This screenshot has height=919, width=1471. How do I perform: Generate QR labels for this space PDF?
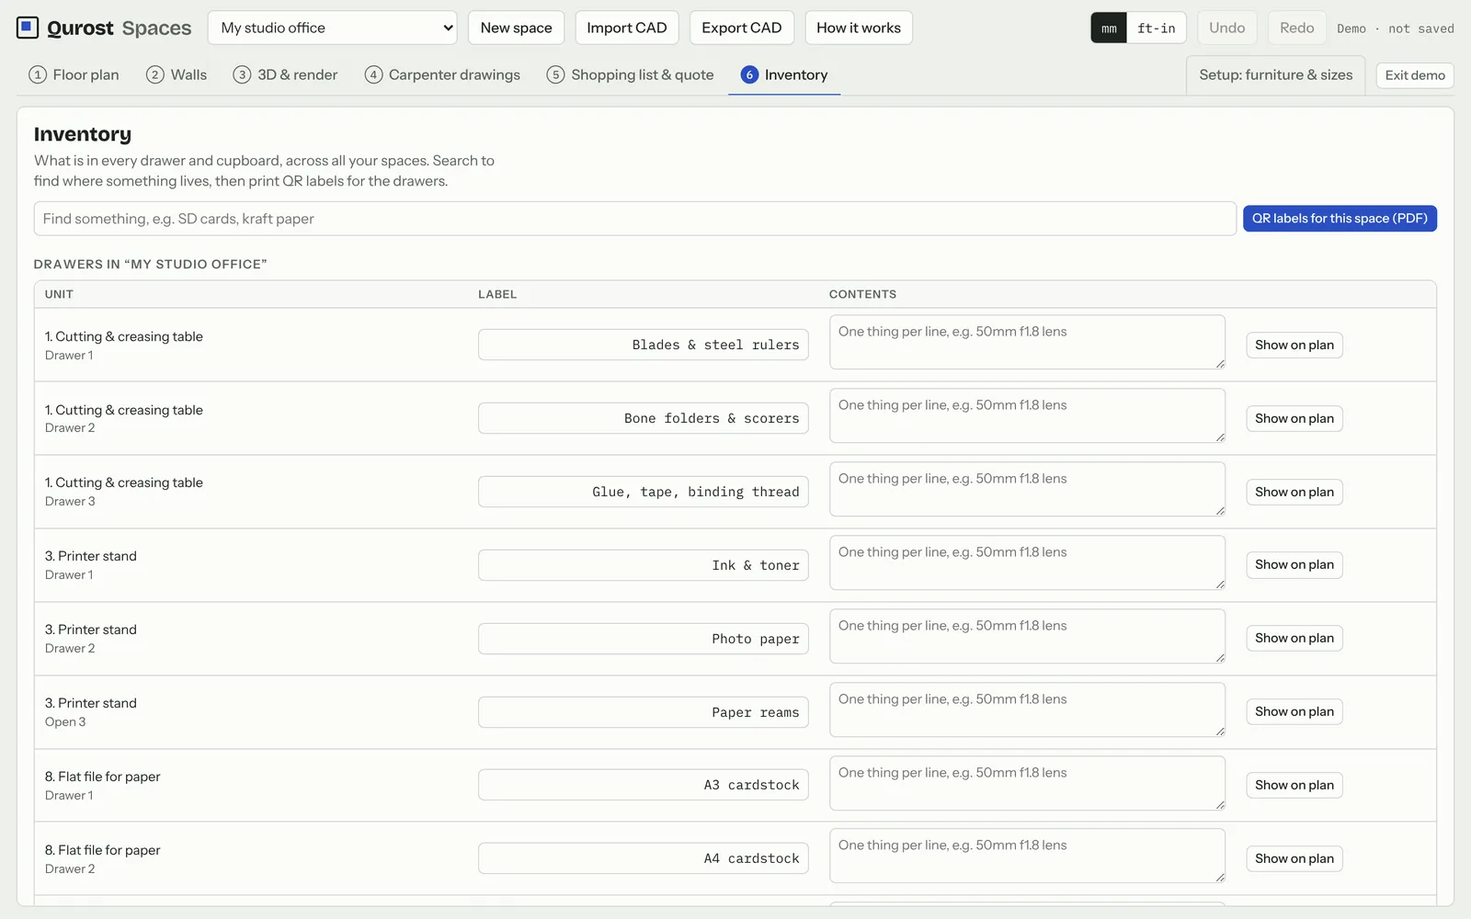pos(1340,219)
